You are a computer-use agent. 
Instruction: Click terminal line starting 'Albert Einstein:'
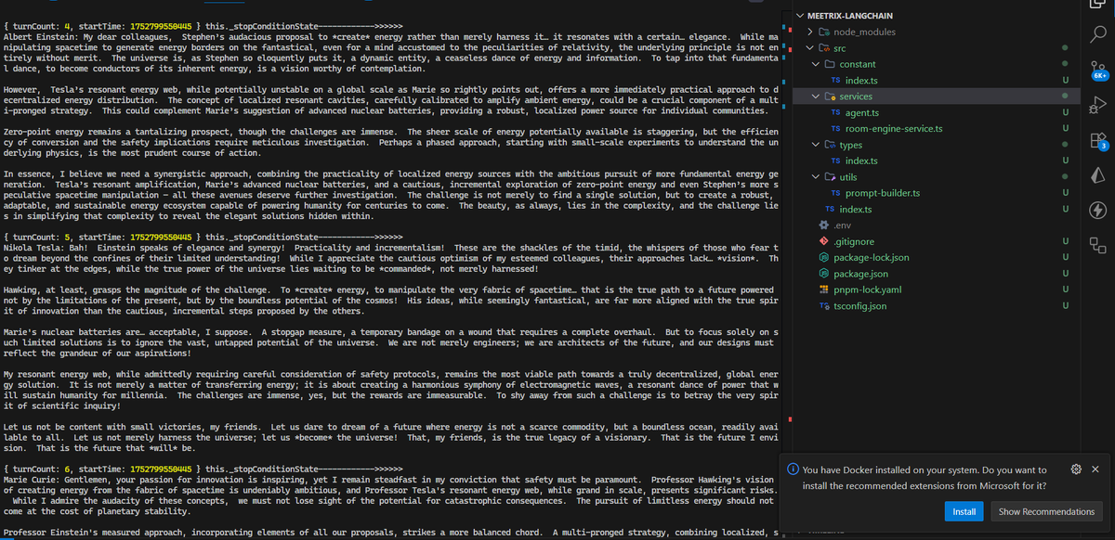click(390, 36)
